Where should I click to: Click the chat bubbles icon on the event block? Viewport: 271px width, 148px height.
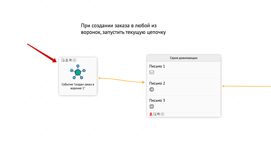click(71, 60)
